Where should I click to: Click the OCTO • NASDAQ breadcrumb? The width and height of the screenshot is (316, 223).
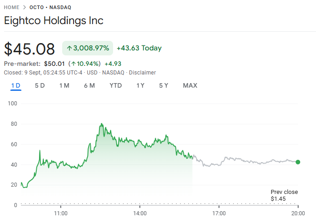[x=50, y=7]
